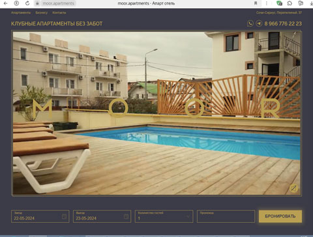Click the heading КЛУБНЫЕ АПАРТАМЕНТЫ БЕЗ ЗАБОТ

pos(57,23)
